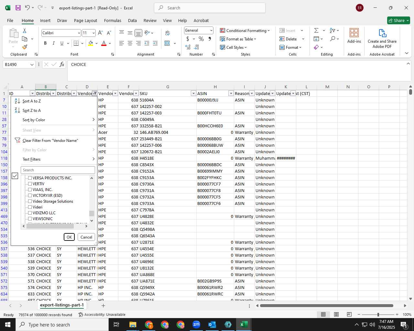Image resolution: width=414 pixels, height=331 pixels.
Task: Select the Format Painter brush
Action: [x=25, y=47]
